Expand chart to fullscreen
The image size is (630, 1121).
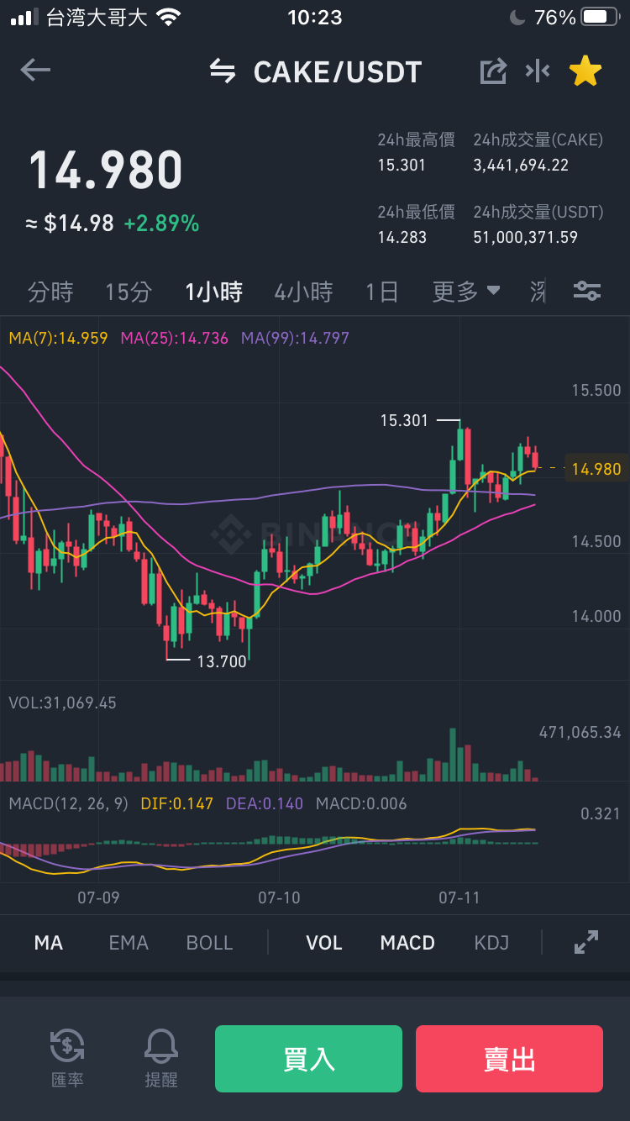[x=585, y=942]
